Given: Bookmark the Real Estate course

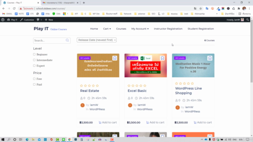Looking at the screenshot, I should [x=115, y=58].
